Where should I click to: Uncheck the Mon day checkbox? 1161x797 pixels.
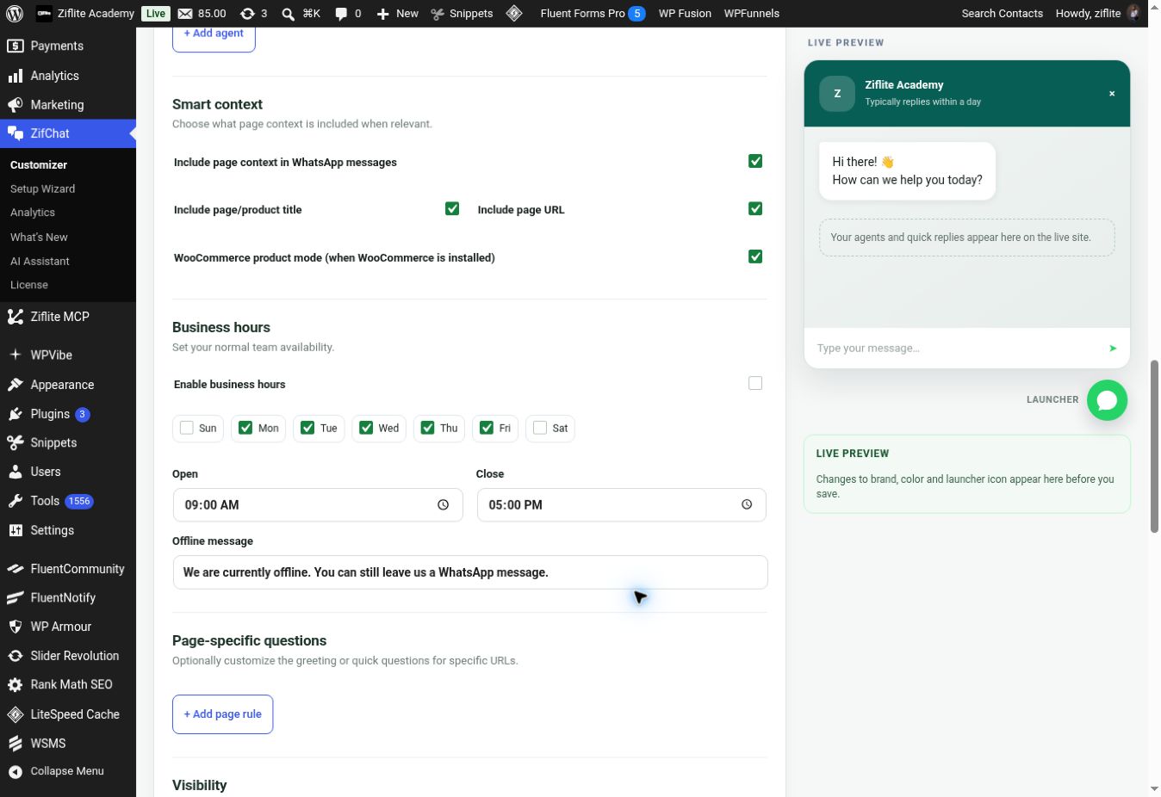[x=245, y=428]
